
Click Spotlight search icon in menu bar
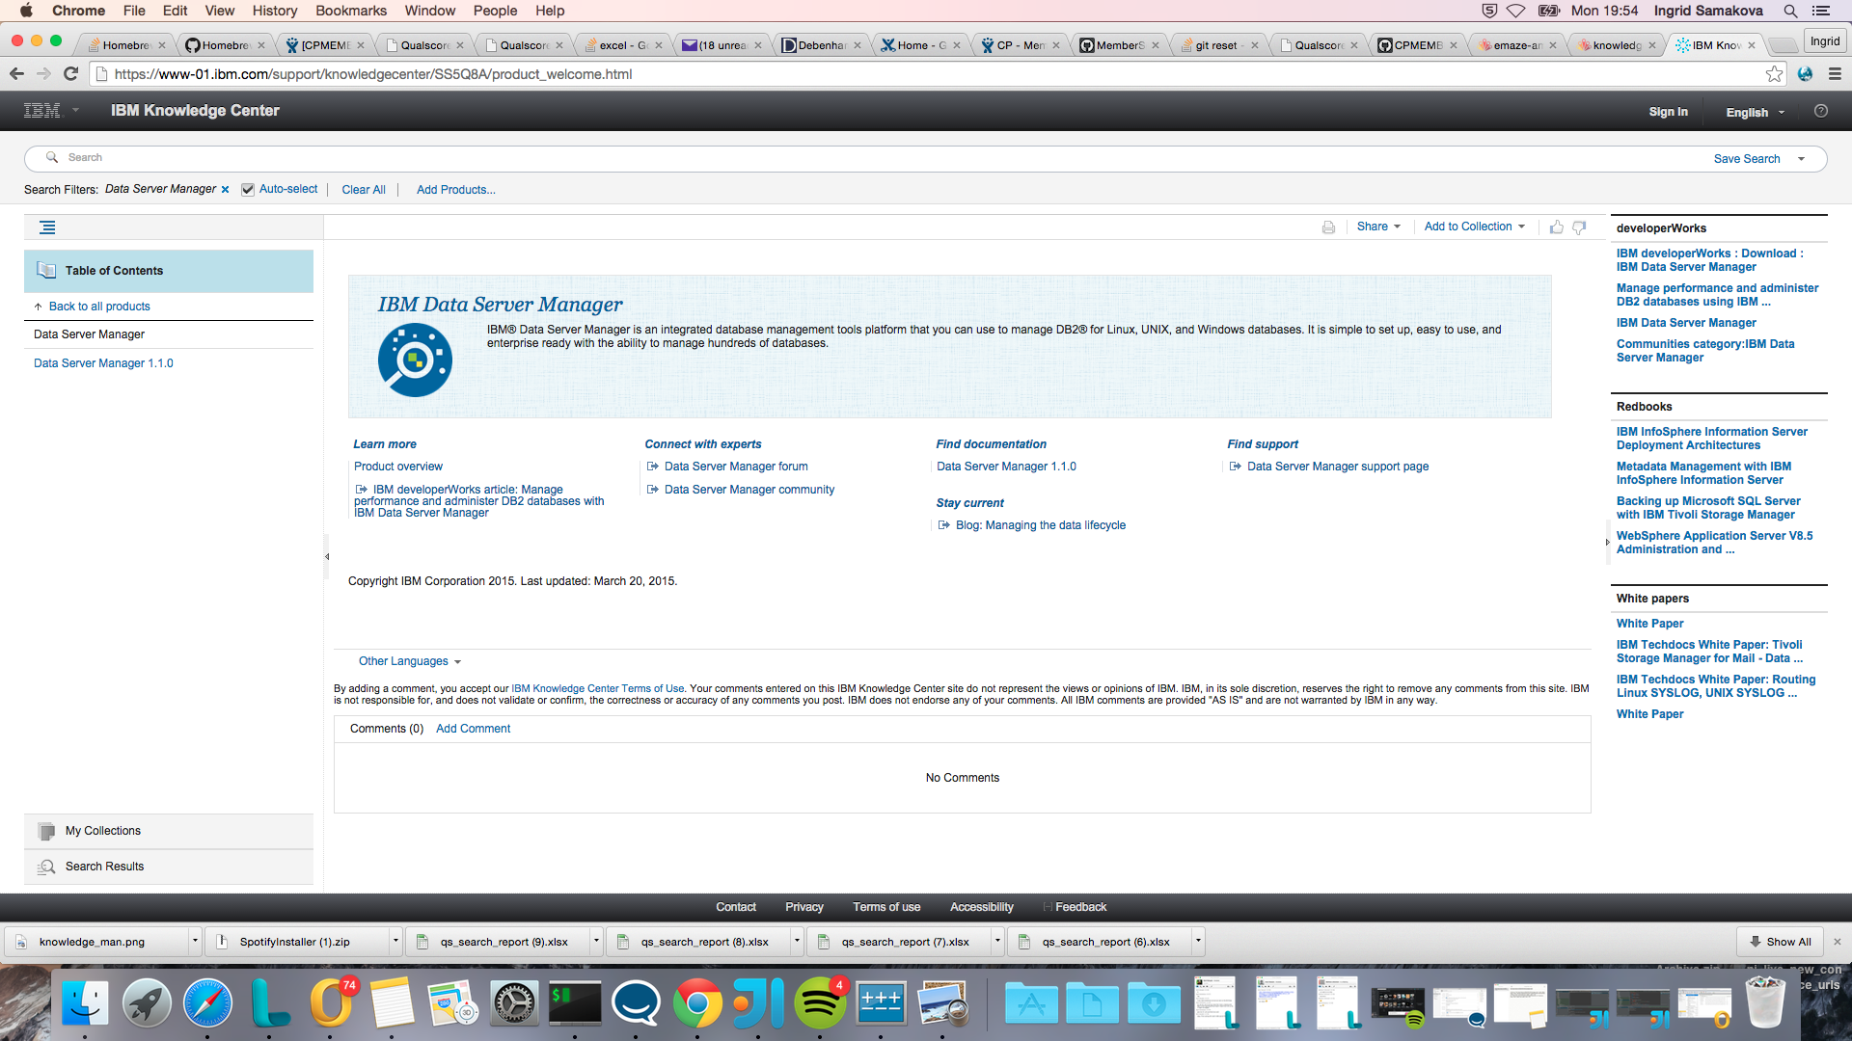(1790, 11)
